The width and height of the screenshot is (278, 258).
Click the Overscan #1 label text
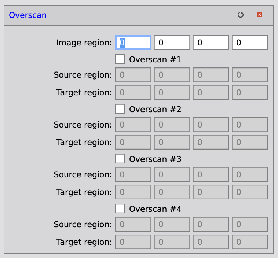(x=155, y=59)
